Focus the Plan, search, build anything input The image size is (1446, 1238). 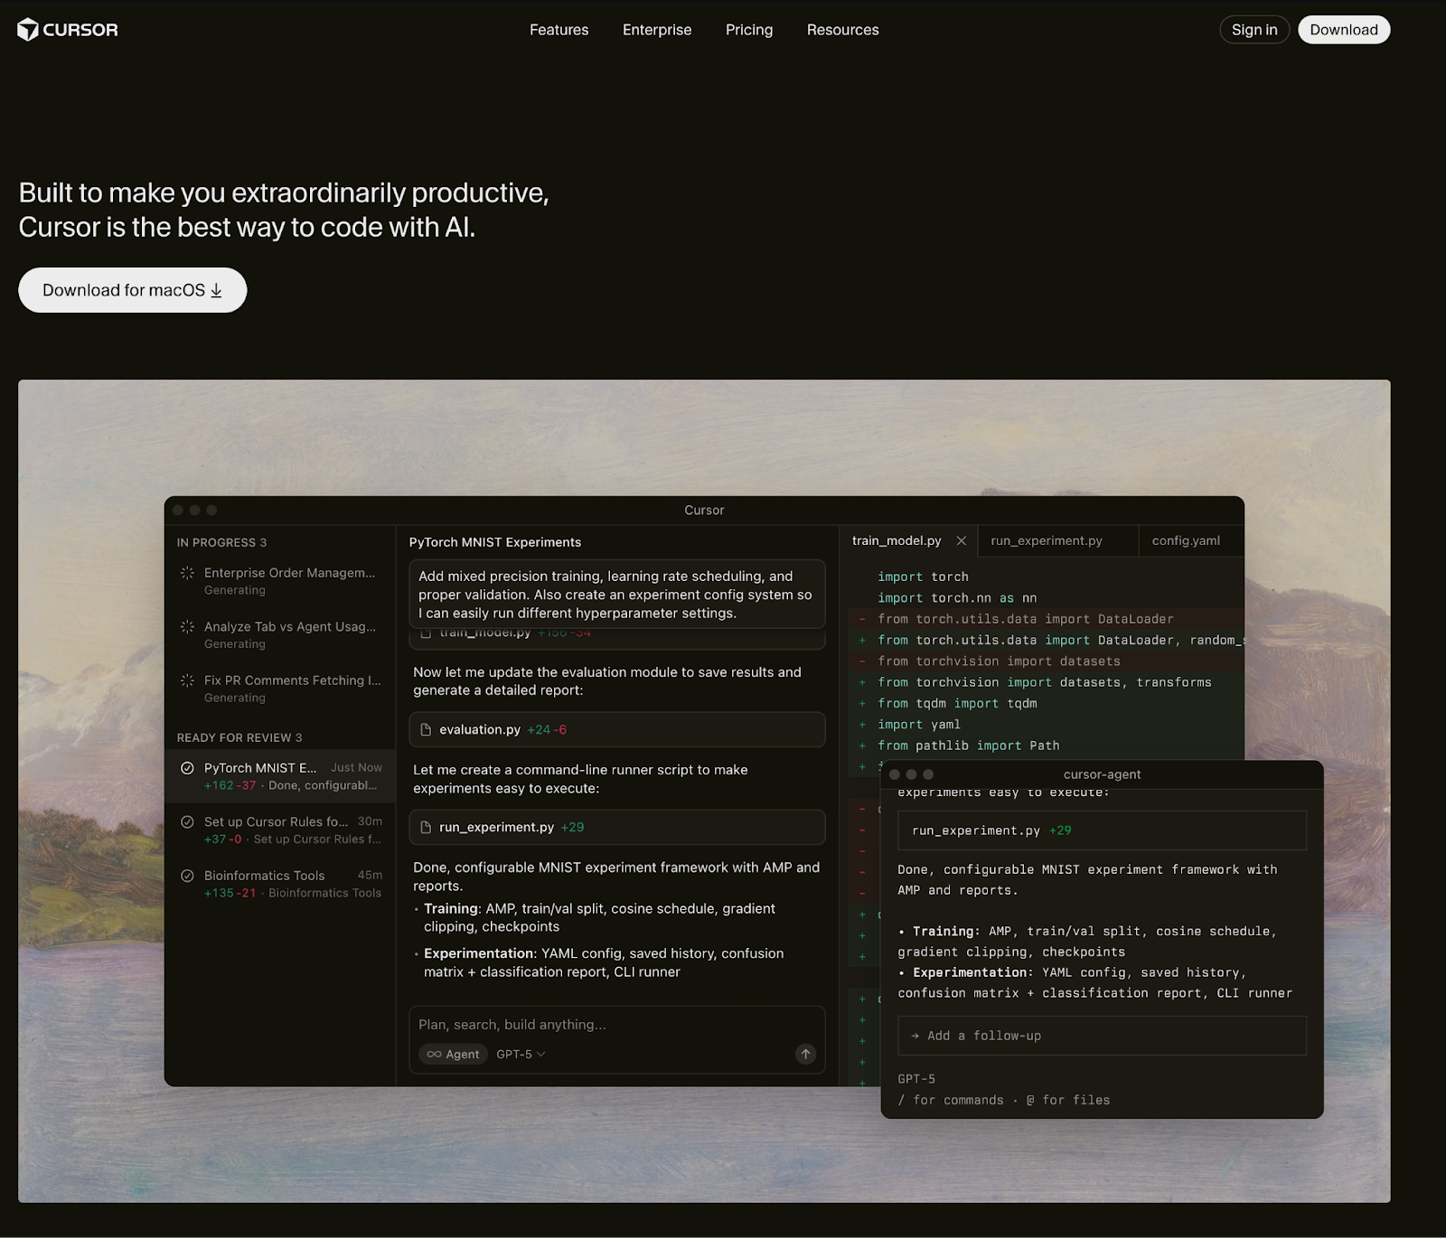(512, 1024)
